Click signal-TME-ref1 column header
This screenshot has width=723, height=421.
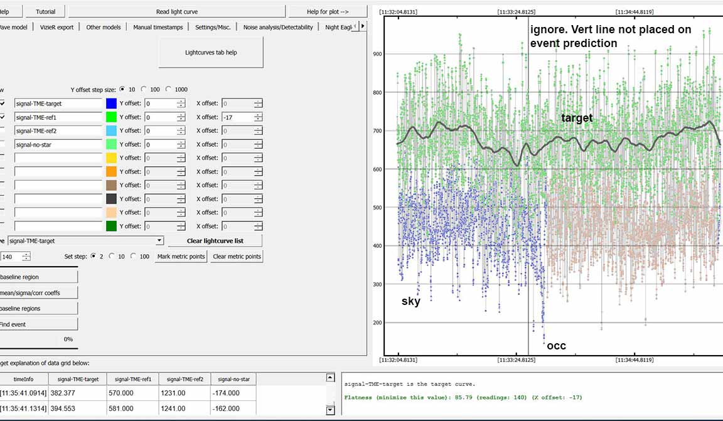133,379
